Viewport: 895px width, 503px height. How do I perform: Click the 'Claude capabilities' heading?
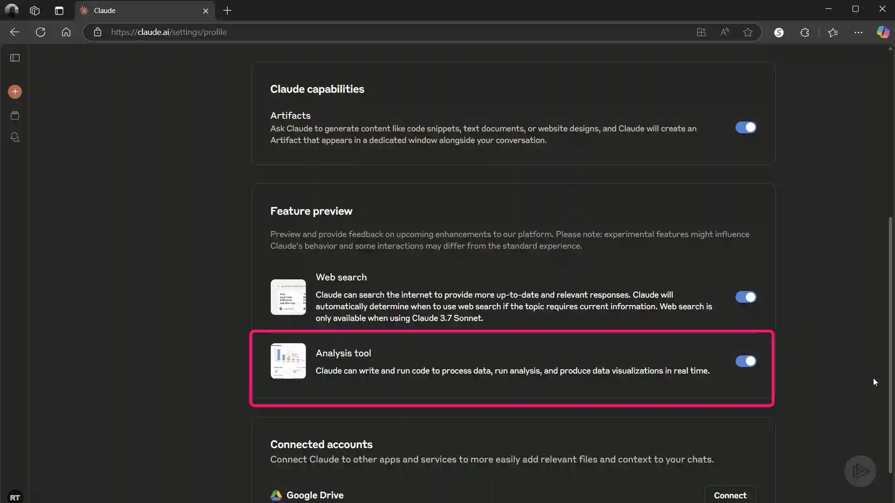317,89
